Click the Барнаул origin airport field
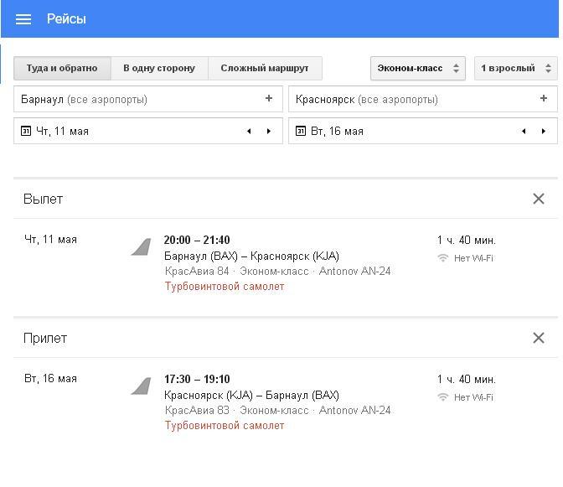Viewport: 563px width, 487px height. tap(148, 99)
